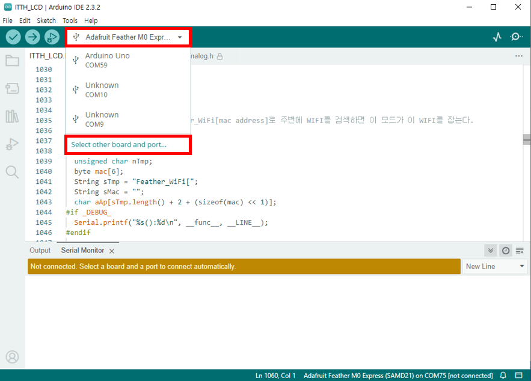Click the Upload arrow button
The image size is (531, 381).
pos(32,37)
